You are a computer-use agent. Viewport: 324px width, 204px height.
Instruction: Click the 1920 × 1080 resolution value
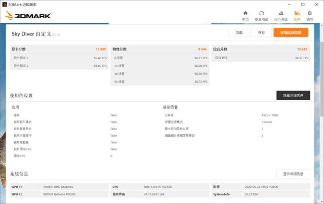(x=270, y=115)
